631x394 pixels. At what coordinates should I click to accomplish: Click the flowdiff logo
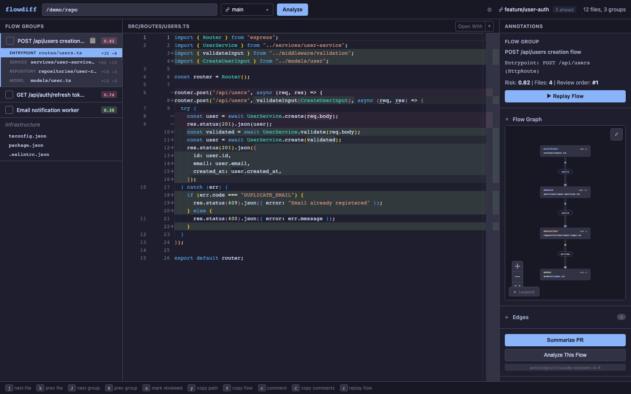[21, 9]
